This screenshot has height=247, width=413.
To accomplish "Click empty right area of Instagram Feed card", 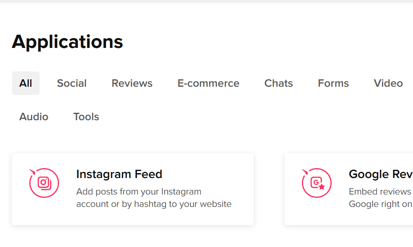I will [244, 173].
